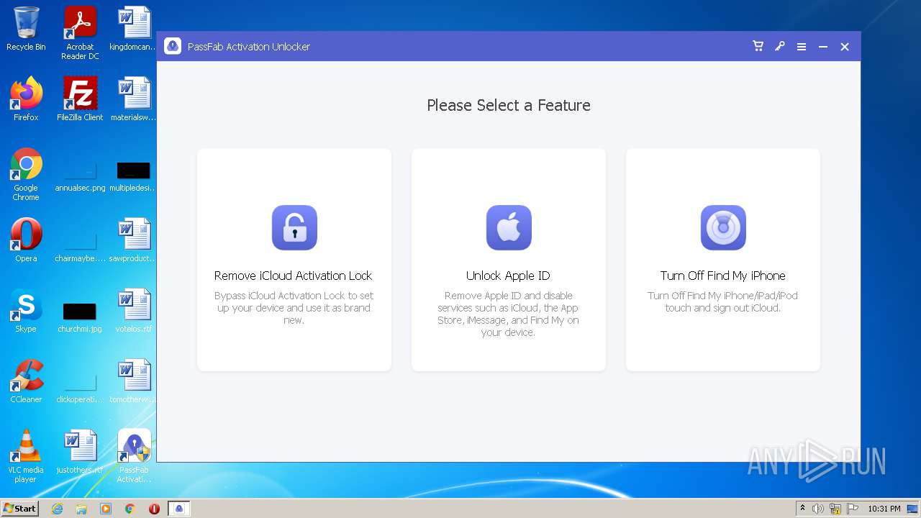
Task: Launch Opera from the taskbar
Action: (x=154, y=509)
